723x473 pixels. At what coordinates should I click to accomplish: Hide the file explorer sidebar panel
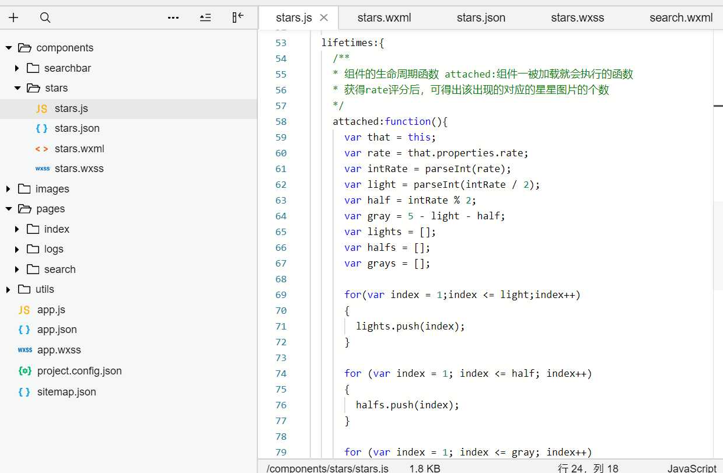click(x=237, y=17)
